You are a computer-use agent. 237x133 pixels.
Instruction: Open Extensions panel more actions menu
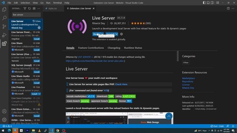point(39,8)
